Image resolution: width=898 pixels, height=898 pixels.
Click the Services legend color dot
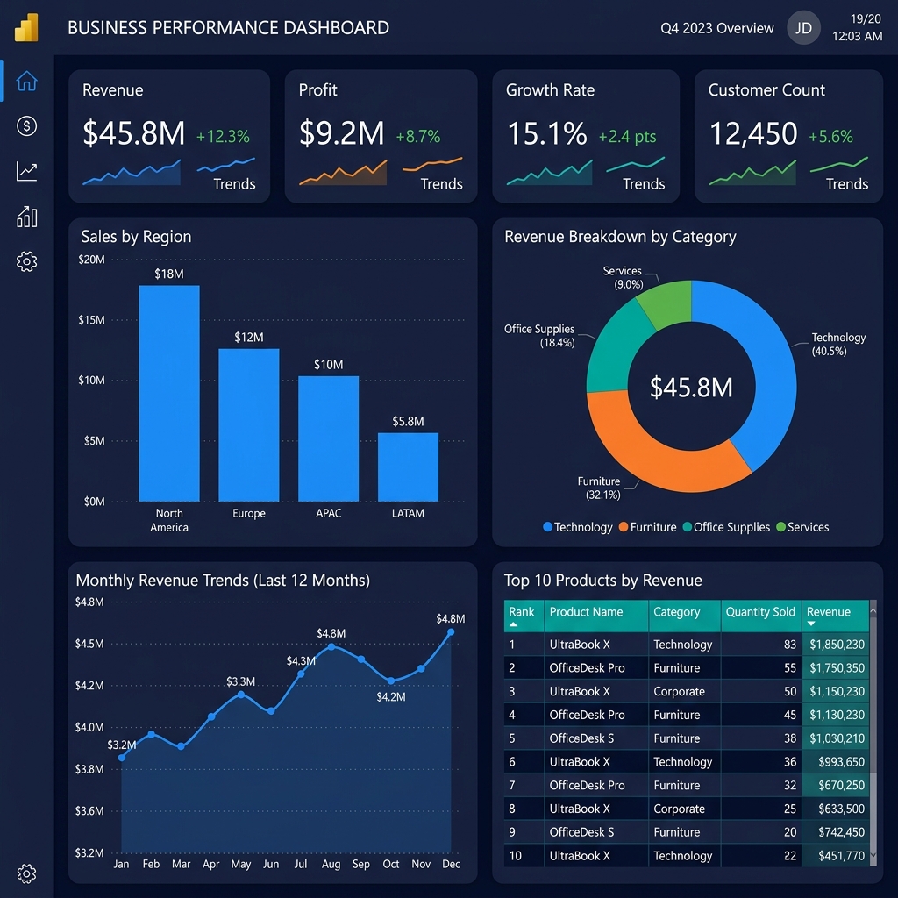780,527
